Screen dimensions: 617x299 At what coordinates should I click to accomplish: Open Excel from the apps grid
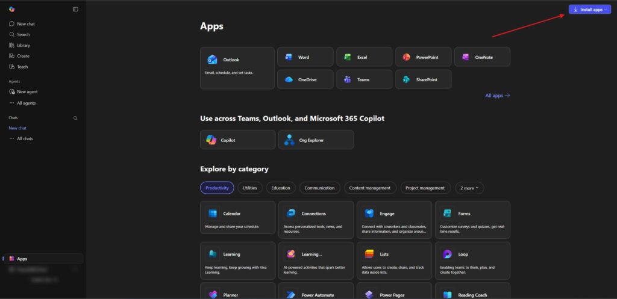(x=364, y=57)
